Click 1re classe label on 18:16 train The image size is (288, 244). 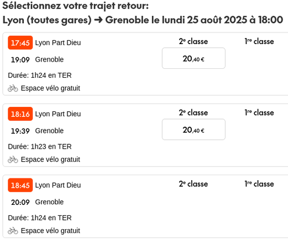pos(259,113)
